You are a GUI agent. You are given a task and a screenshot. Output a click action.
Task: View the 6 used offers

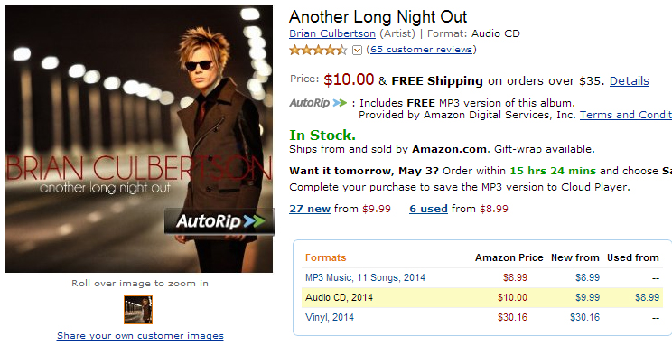[x=428, y=209]
